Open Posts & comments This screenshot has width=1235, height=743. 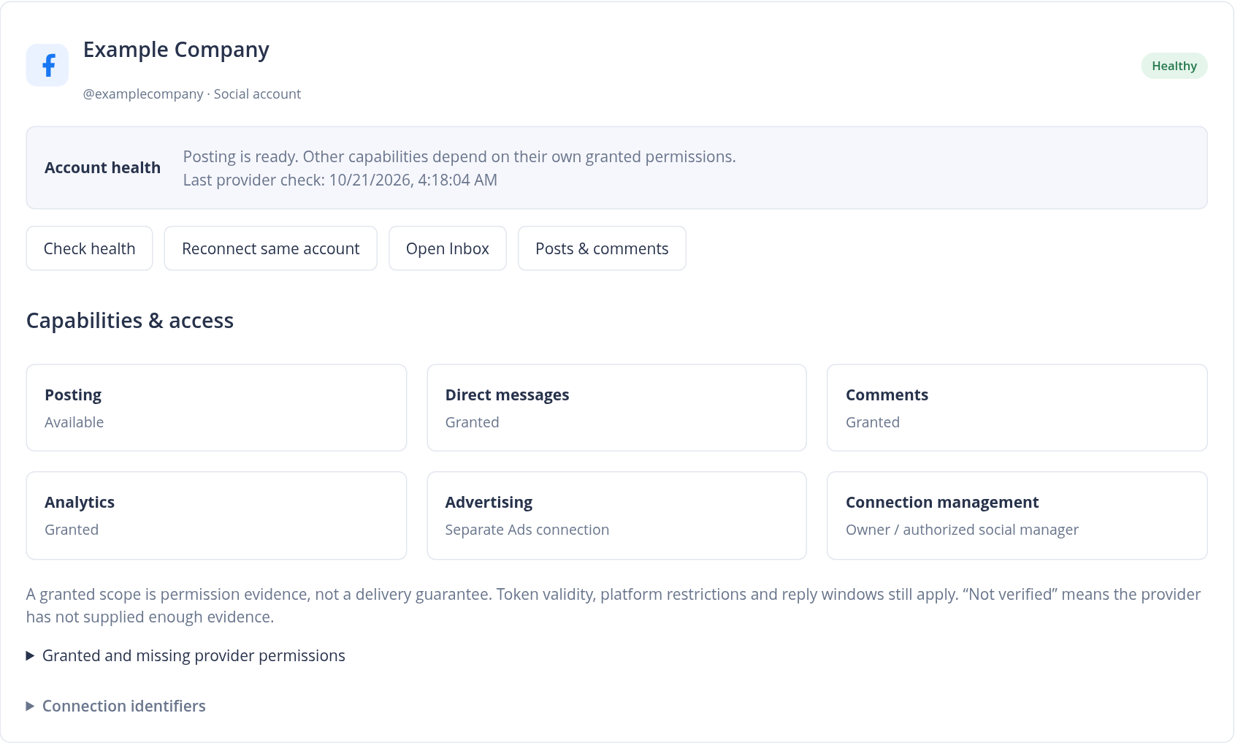tap(602, 248)
